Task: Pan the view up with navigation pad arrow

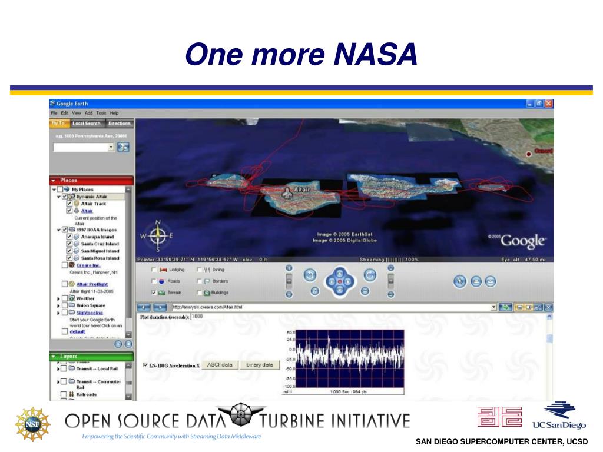Action: tap(340, 274)
